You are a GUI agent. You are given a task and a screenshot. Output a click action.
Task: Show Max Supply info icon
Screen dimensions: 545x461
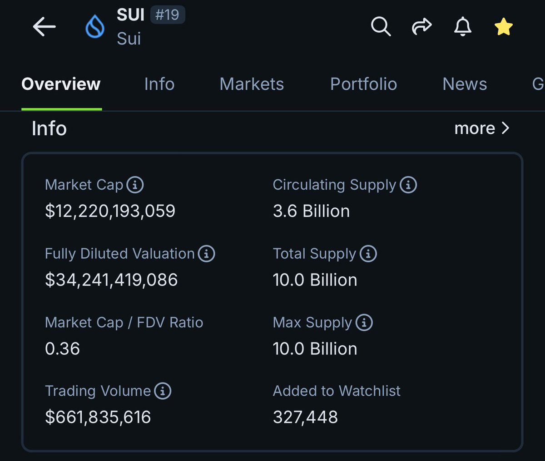pyautogui.click(x=364, y=323)
